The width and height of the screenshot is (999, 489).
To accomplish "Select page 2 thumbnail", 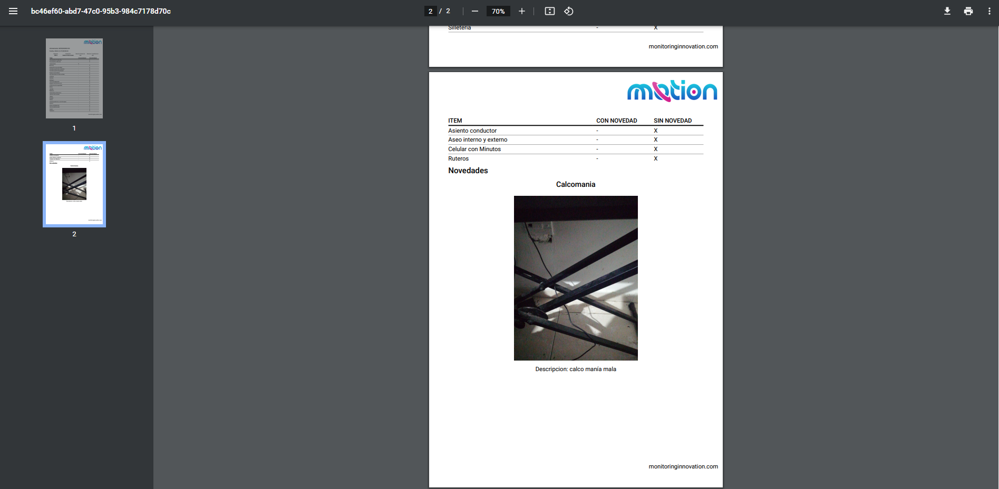I will [74, 184].
